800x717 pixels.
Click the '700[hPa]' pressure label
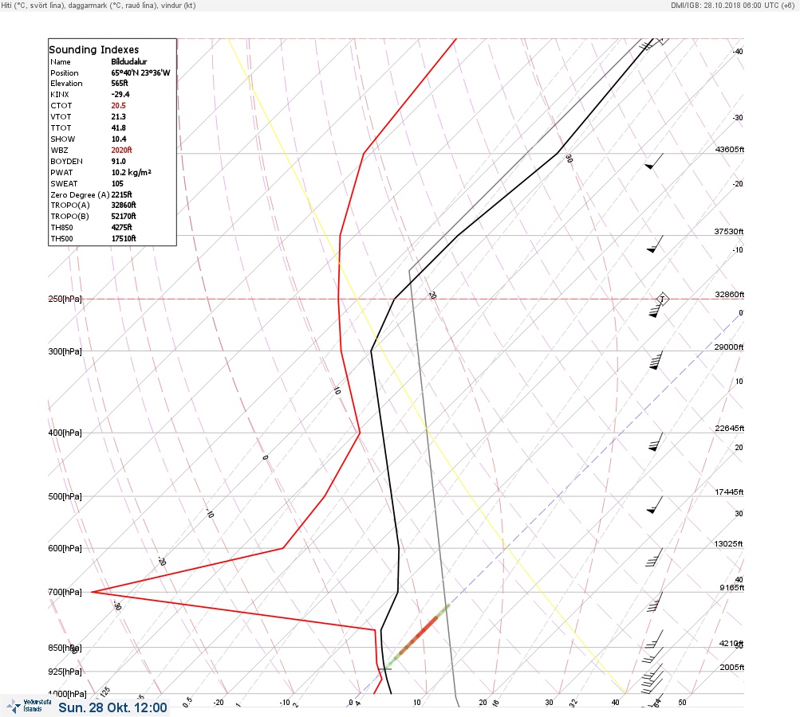(65, 592)
